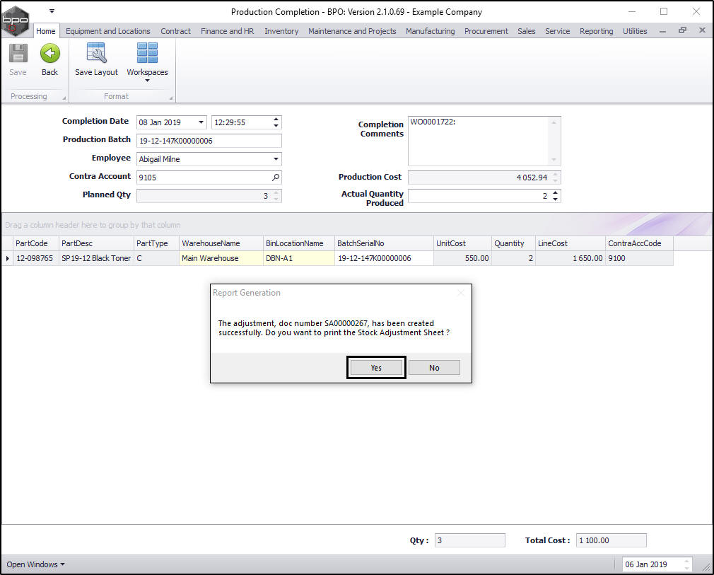Click the Completion Comments text box
Screen dimensions: 714x575
pyautogui.click(x=484, y=141)
